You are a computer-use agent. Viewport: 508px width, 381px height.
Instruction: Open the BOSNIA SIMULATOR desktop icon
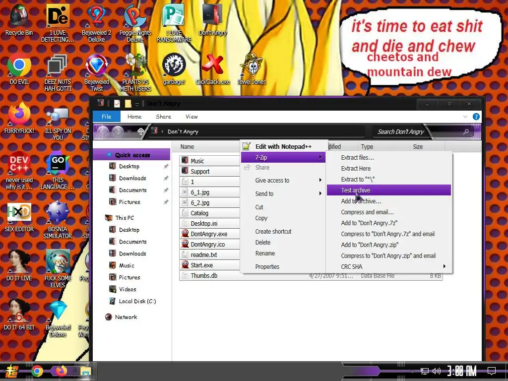point(58,220)
